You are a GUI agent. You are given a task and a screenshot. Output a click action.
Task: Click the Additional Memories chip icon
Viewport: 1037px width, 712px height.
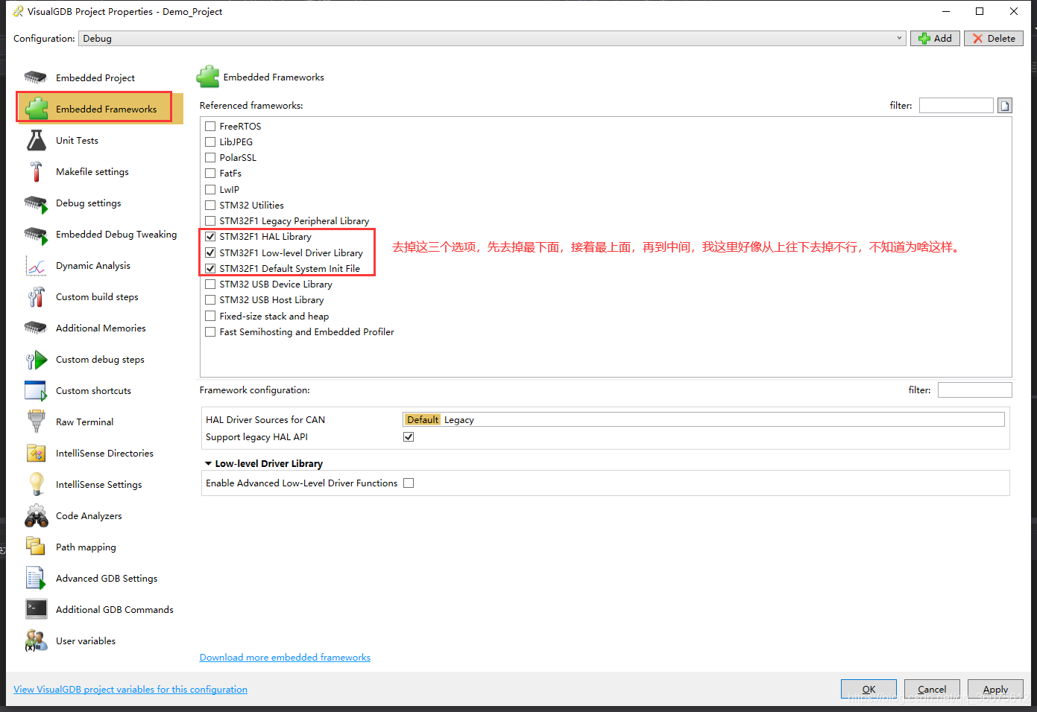coord(36,328)
